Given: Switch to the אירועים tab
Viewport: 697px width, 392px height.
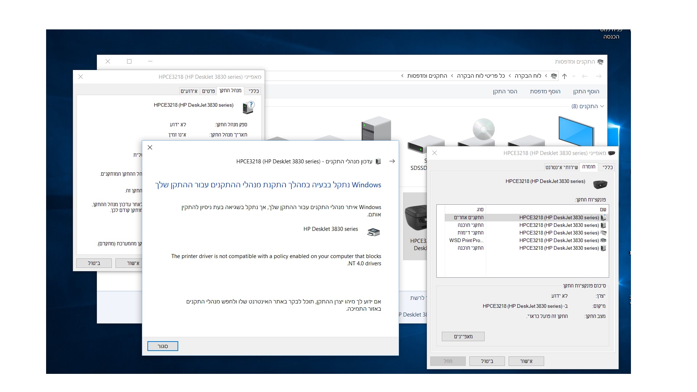Looking at the screenshot, I should 189,91.
